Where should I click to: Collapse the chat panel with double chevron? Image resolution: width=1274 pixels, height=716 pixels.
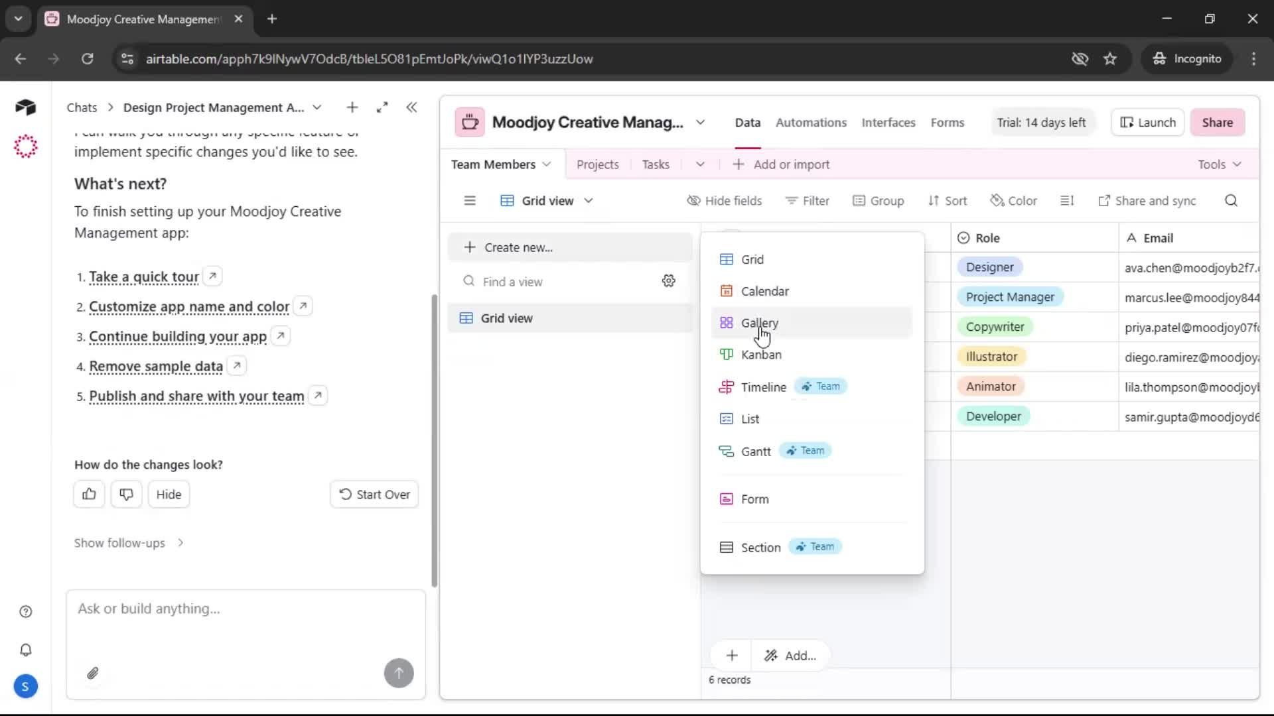click(x=411, y=107)
